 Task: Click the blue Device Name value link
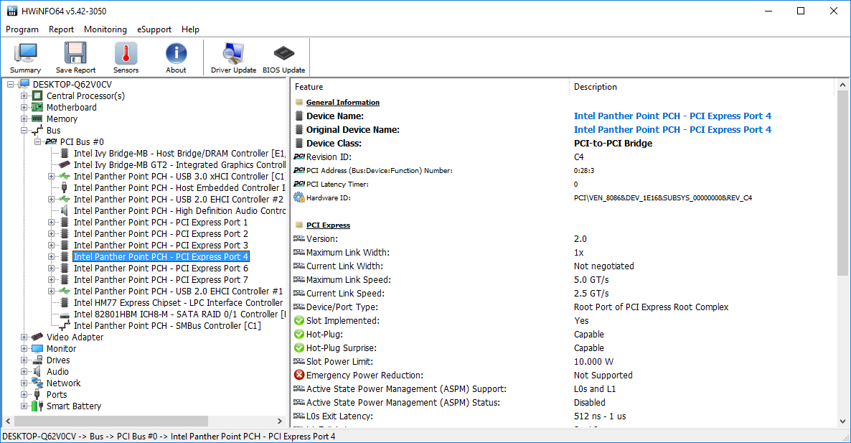[672, 116]
